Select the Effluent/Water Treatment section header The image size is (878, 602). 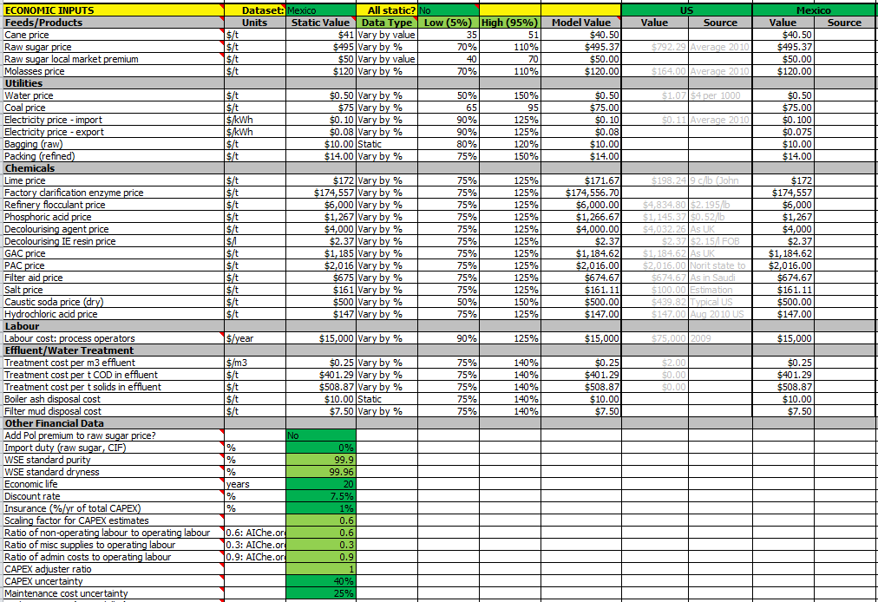point(114,350)
